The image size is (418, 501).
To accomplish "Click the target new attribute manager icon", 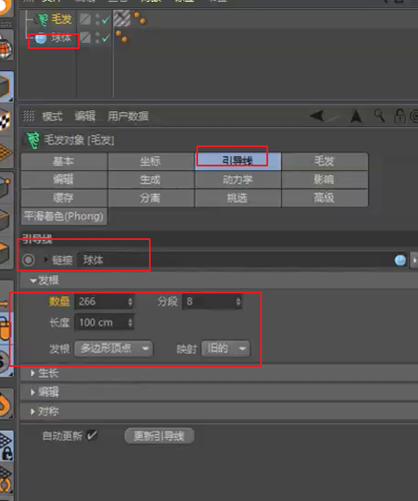I will click(x=414, y=116).
